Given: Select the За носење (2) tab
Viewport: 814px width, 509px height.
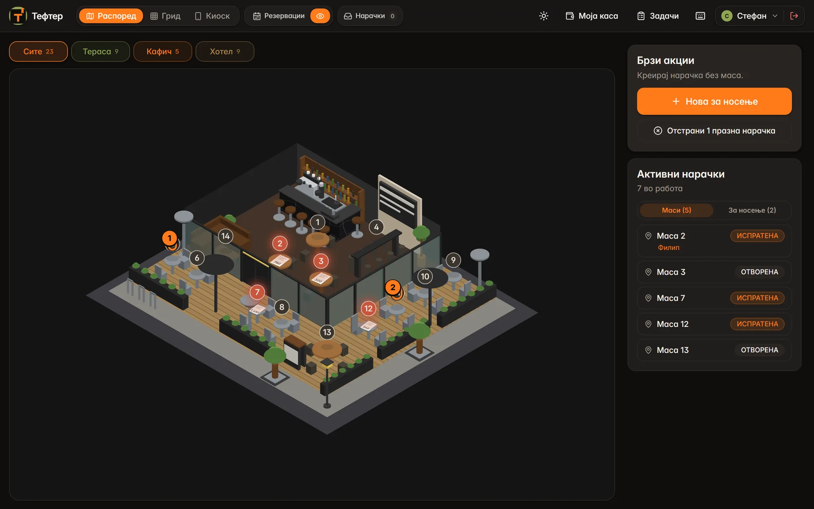Looking at the screenshot, I should pos(752,210).
